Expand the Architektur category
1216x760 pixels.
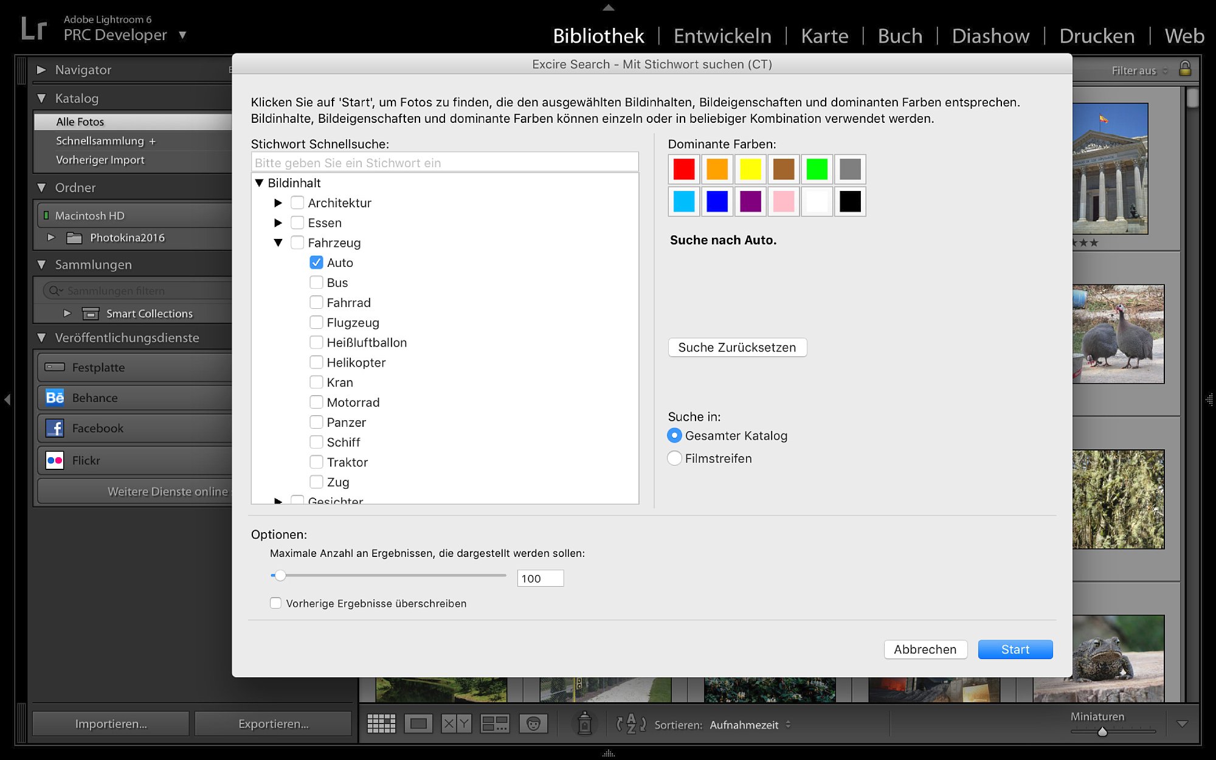(x=278, y=202)
